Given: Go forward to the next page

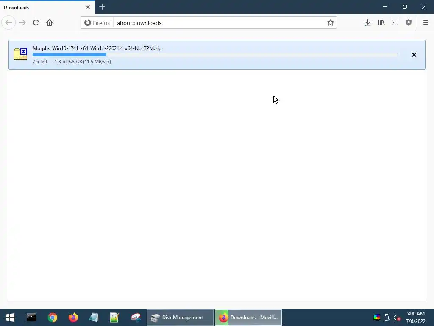Looking at the screenshot, I should (x=22, y=23).
